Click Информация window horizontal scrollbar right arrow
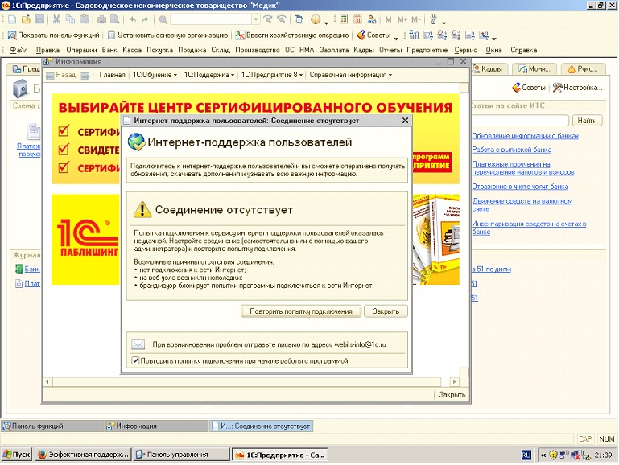This screenshot has height=465, width=619. (x=454, y=381)
